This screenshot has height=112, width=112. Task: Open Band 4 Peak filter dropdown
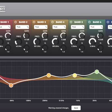pos(59,27)
